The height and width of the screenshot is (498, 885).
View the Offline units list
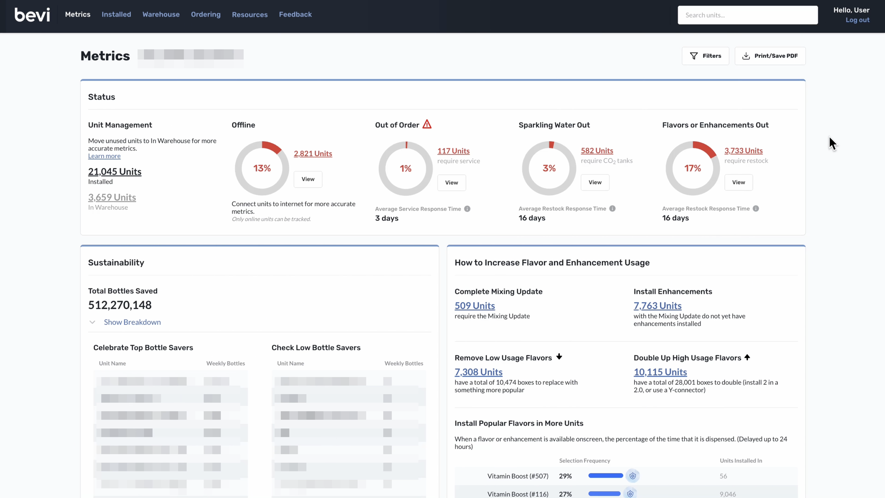coord(308,179)
